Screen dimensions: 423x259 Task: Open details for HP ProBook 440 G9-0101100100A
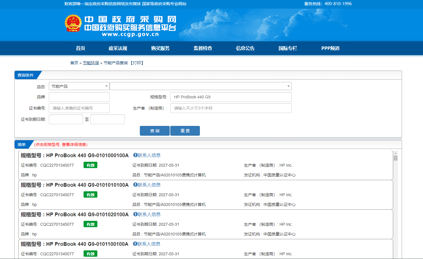point(75,244)
